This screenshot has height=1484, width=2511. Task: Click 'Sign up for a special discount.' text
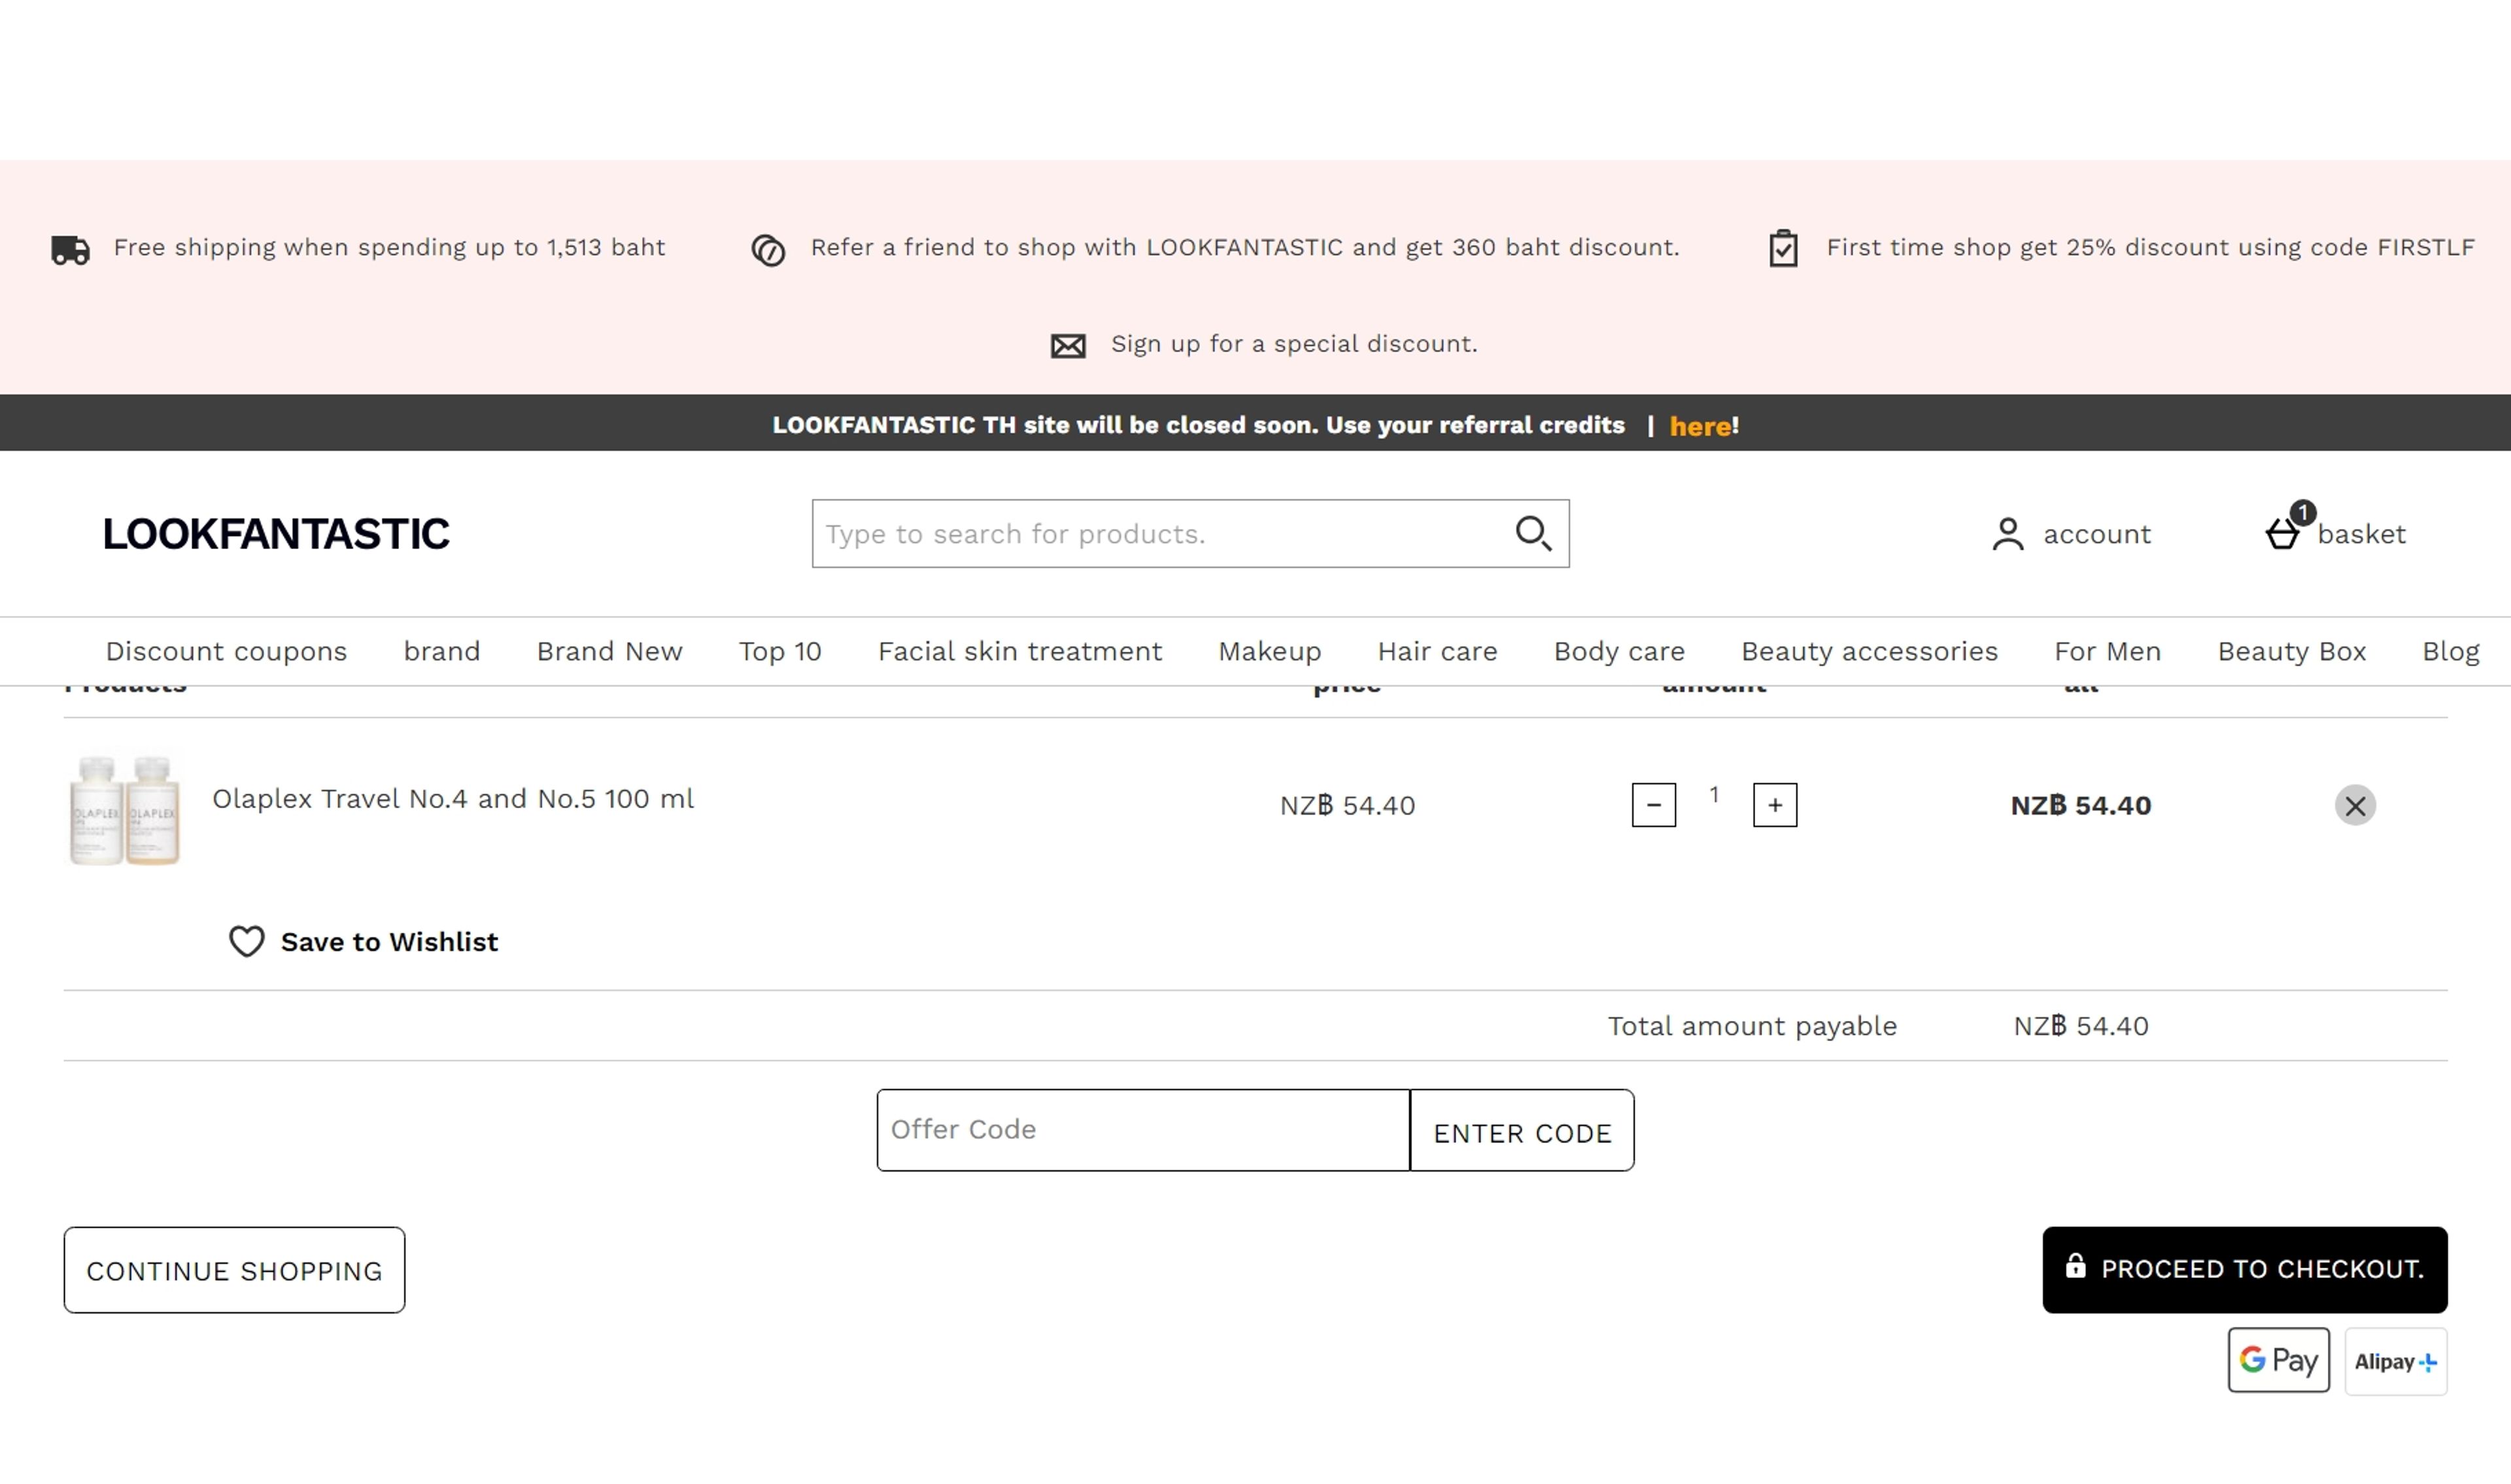pos(1294,344)
